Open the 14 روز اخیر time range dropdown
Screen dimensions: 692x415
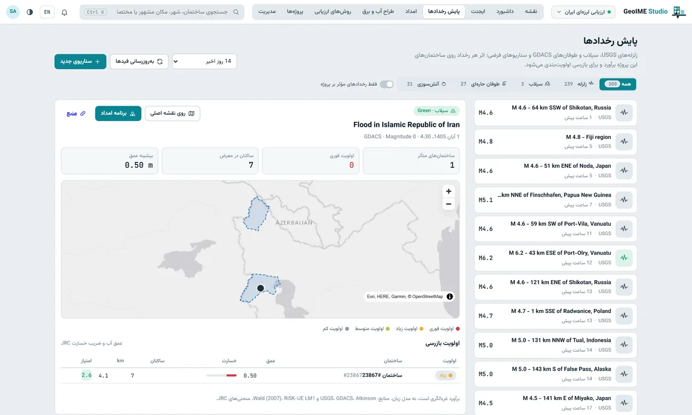pos(205,61)
